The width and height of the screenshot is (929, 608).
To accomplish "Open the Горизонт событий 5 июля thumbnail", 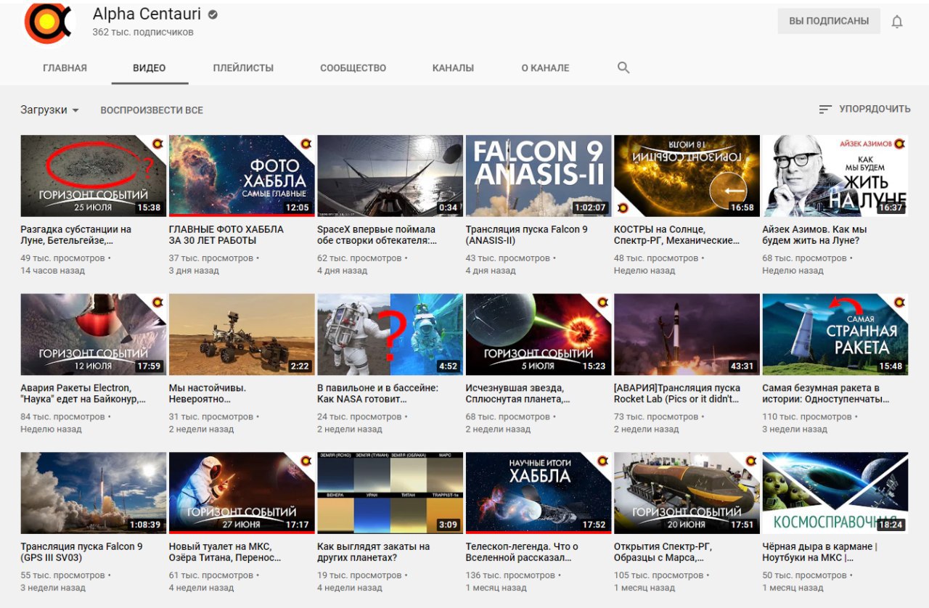I will pos(539,334).
